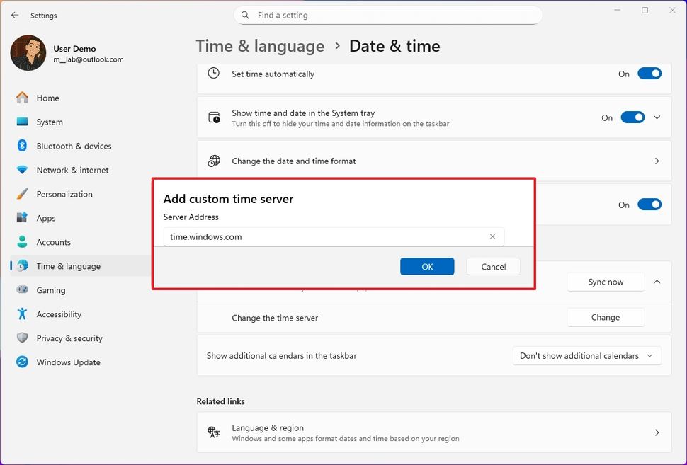Screen dimensions: 687x465
Task: Select Time & language in the sidebar
Action: pyautogui.click(x=68, y=266)
